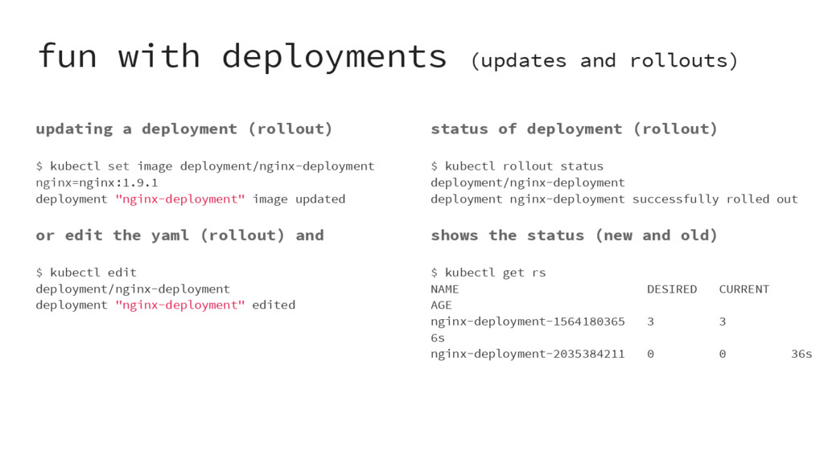Screen dimensions: 824x463
Task: Click the "DESIRED" column header
Action: click(x=672, y=289)
